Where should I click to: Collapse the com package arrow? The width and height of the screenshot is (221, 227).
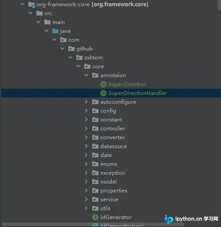click(55, 39)
